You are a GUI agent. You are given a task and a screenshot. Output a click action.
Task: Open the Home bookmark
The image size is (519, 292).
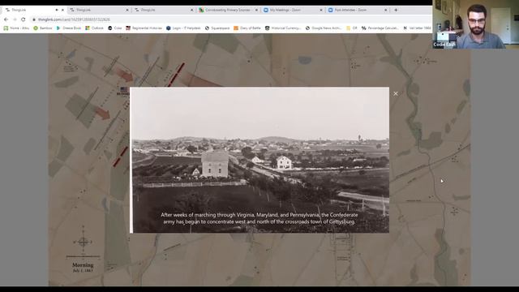point(16,28)
